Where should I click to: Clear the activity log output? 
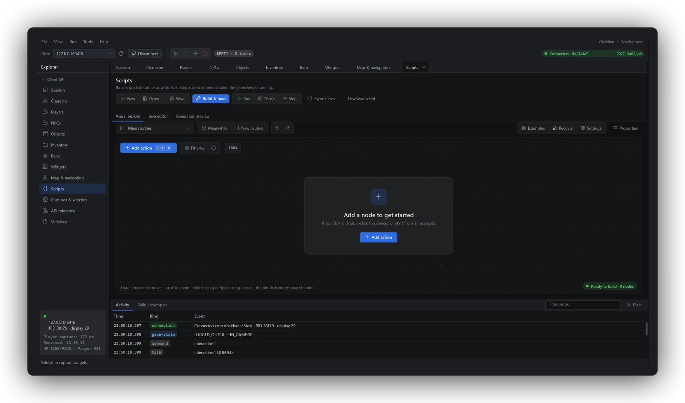pos(634,305)
